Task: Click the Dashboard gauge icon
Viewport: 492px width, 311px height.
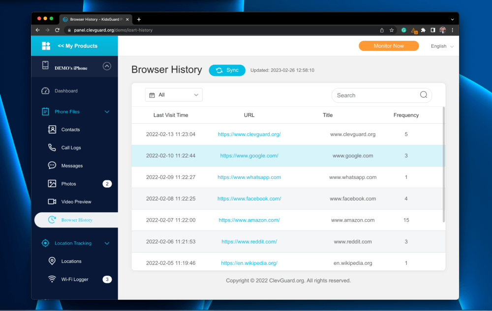Action: point(45,91)
